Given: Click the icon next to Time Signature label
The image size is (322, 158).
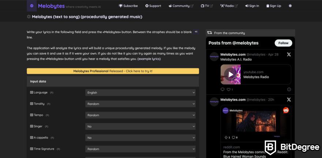Looking at the screenshot, I should click(x=31, y=149).
